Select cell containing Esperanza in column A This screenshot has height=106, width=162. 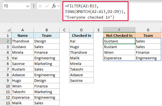(22, 98)
